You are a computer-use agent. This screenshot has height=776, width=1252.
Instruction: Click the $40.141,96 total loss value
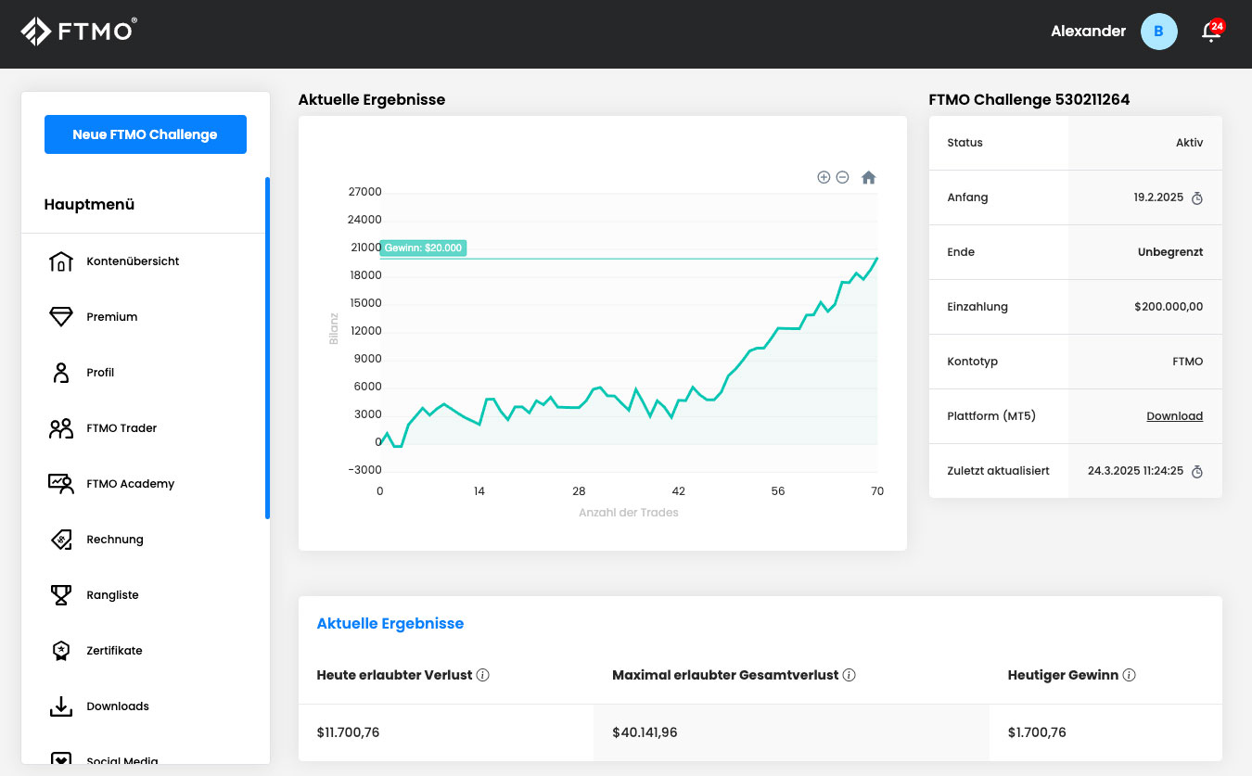tap(645, 732)
